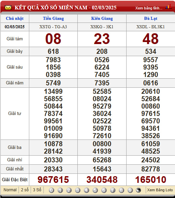
Task: Switch to Normal display mode
Action: [10, 190]
